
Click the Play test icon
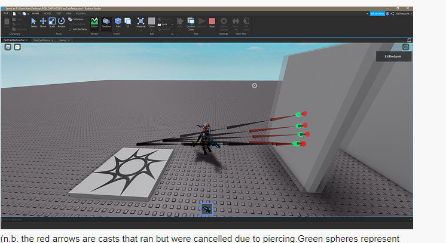[x=180, y=21]
